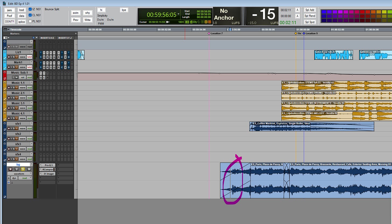Open RComprsr insert on bg track

pos(47,170)
